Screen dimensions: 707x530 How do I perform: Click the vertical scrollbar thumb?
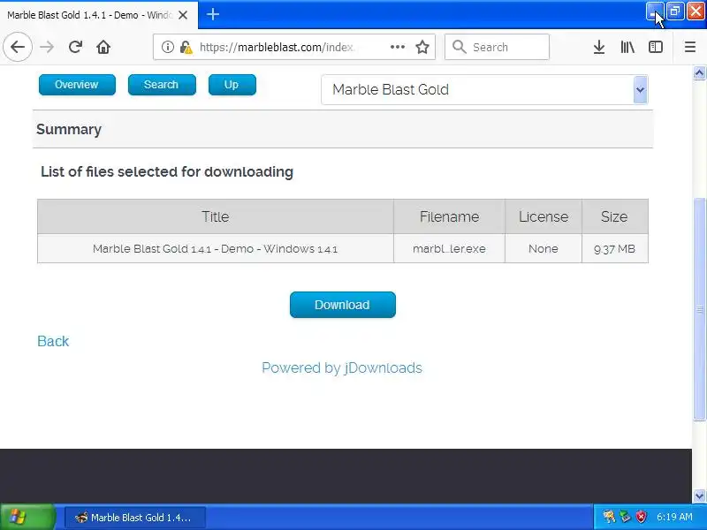pos(699,309)
